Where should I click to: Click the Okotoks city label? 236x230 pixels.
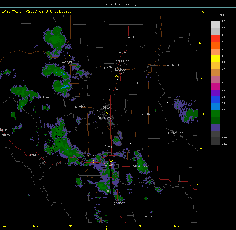point(113,191)
